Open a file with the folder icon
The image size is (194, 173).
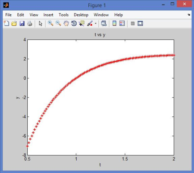pyautogui.click(x=14, y=23)
